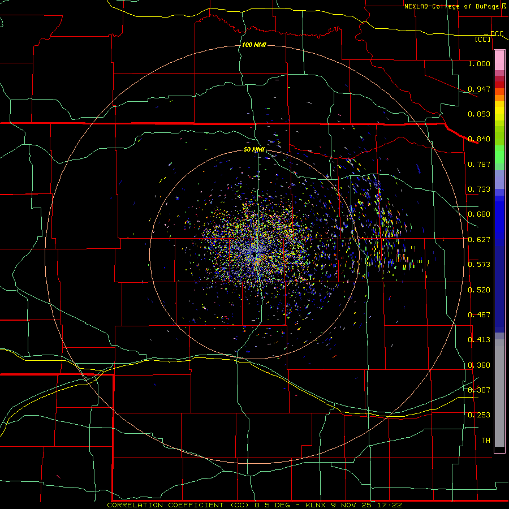The image size is (509, 509).
Task: Click the 0.893 legend value
Action: [479, 114]
